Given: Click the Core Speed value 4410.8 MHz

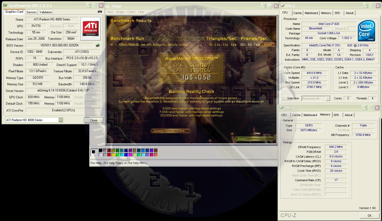Looking at the screenshot, I should click(314, 73).
